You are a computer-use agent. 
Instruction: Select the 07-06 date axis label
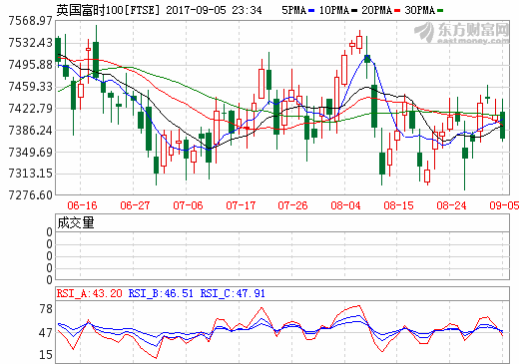tap(188, 205)
